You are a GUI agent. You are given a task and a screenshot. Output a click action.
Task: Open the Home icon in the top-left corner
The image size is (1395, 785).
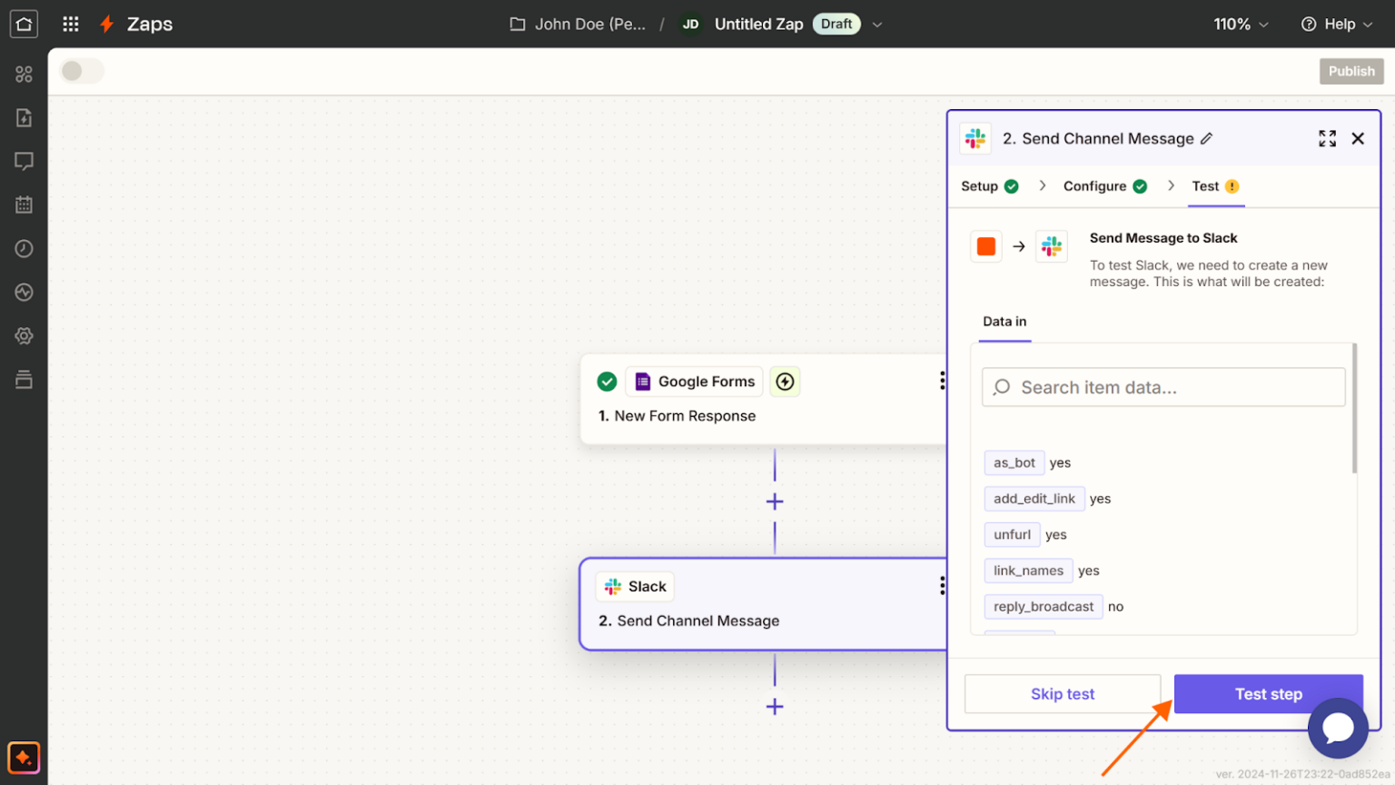pos(23,24)
